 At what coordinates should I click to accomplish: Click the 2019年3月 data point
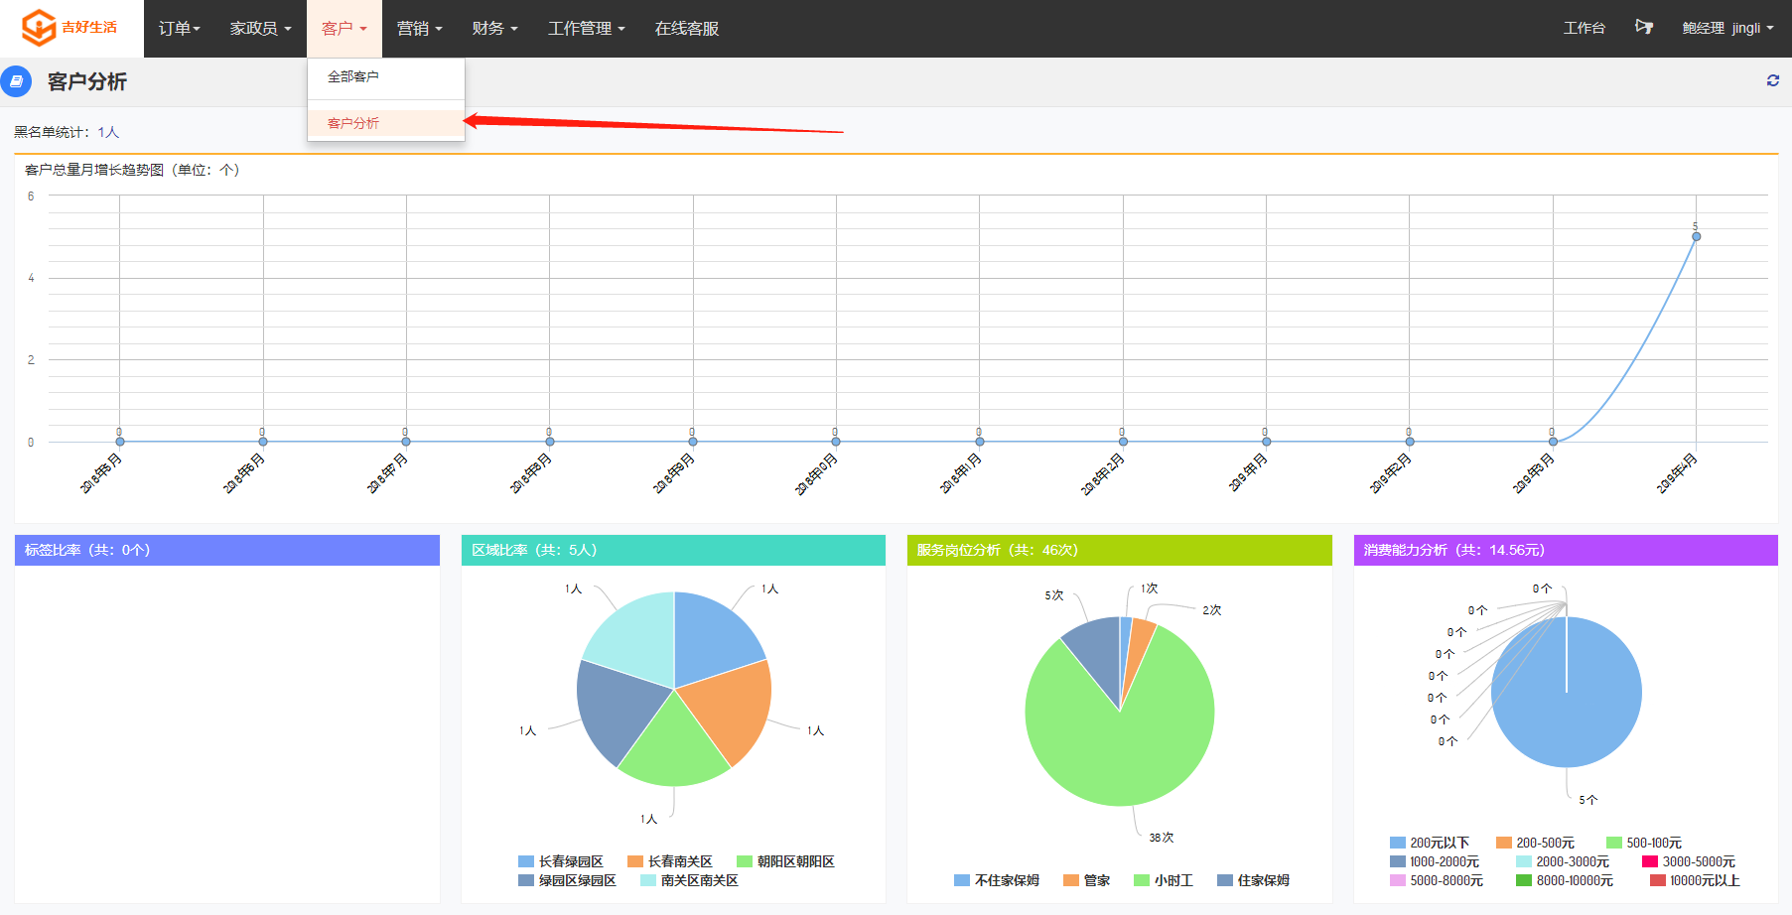click(1553, 442)
